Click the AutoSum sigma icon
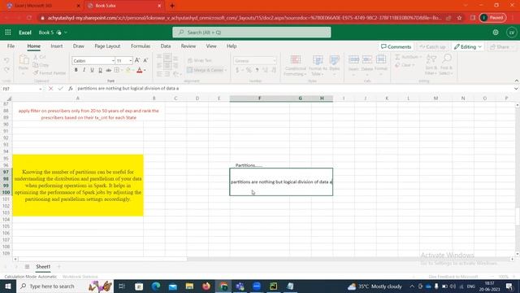 [x=397, y=57]
